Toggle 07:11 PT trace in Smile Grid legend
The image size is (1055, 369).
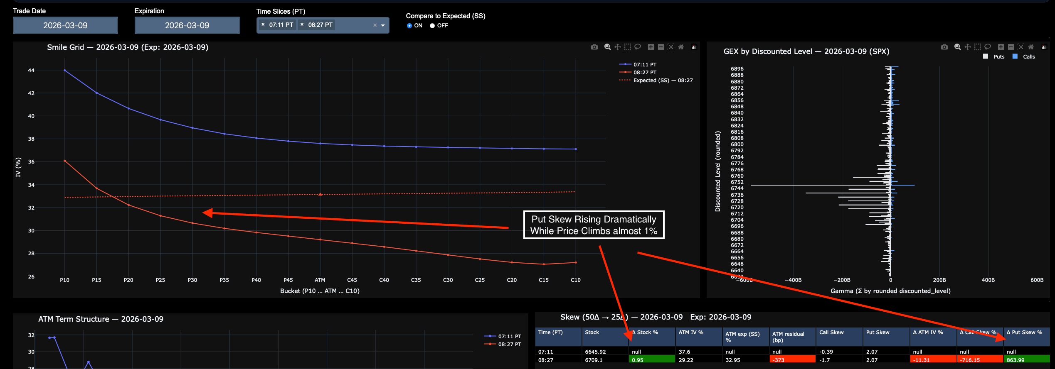[638, 64]
